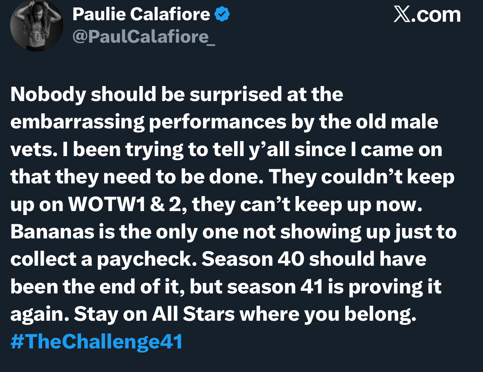
Task: Click the X logo in the corner
Action: pyautogui.click(x=402, y=15)
